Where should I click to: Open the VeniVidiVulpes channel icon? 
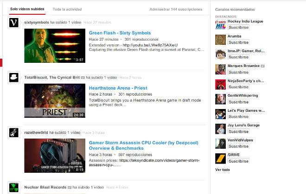pyautogui.click(x=220, y=144)
